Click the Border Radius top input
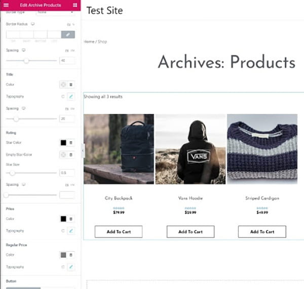 [13, 34]
